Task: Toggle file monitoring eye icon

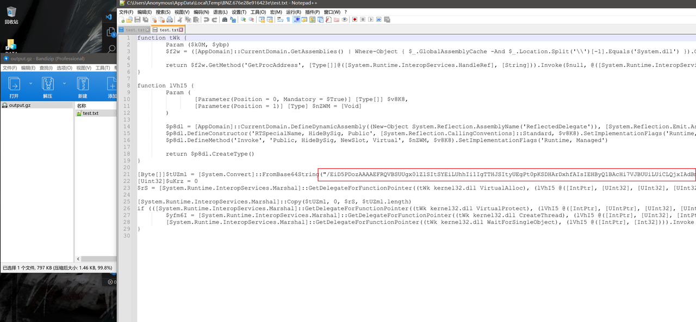Action: [345, 20]
